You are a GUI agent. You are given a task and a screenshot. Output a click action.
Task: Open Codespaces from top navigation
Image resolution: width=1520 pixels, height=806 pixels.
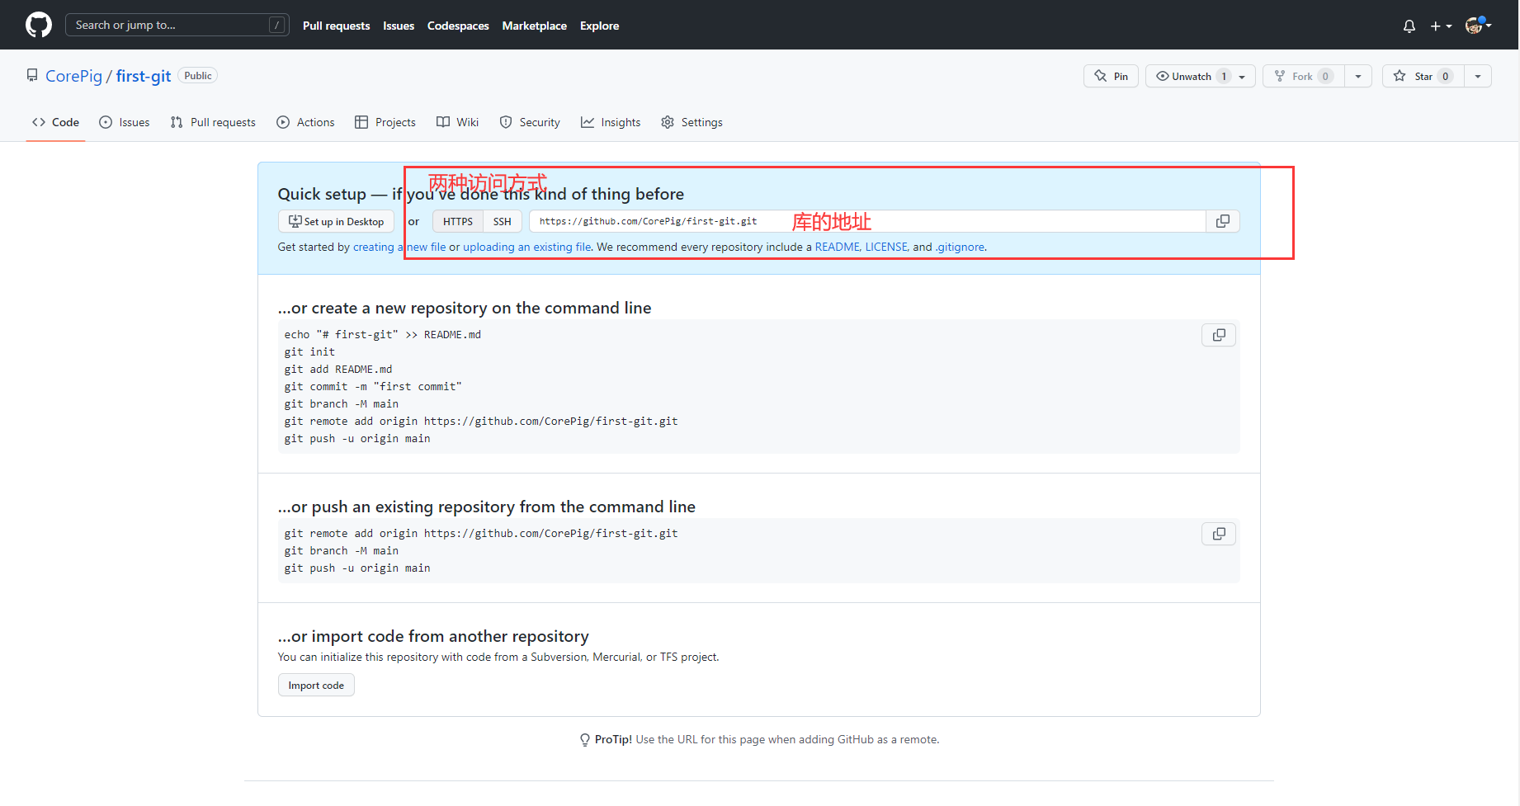[458, 26]
